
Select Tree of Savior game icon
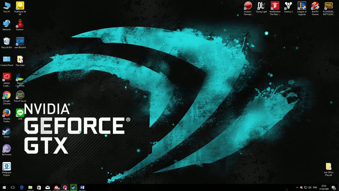tap(20, 97)
